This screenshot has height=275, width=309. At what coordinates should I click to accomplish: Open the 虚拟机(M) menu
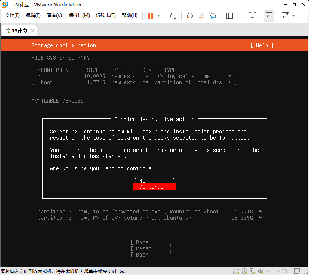(x=79, y=15)
